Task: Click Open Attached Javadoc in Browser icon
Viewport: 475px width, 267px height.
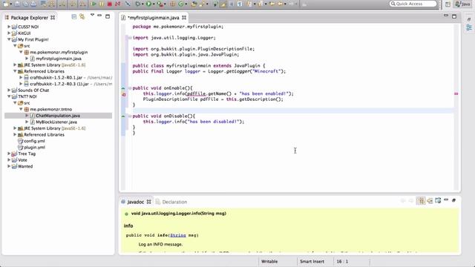Action: pyautogui.click(x=438, y=200)
